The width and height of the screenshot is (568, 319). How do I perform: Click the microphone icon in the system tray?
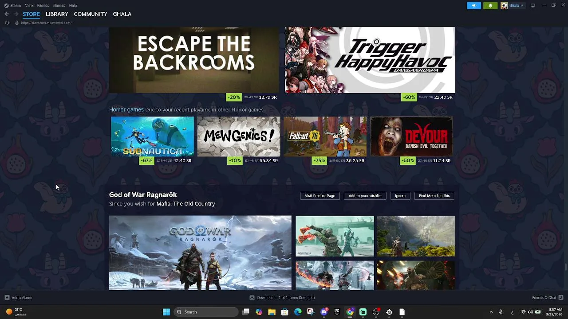click(501, 312)
